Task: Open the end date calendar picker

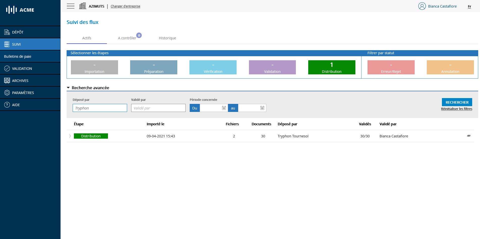Action: tap(262, 108)
